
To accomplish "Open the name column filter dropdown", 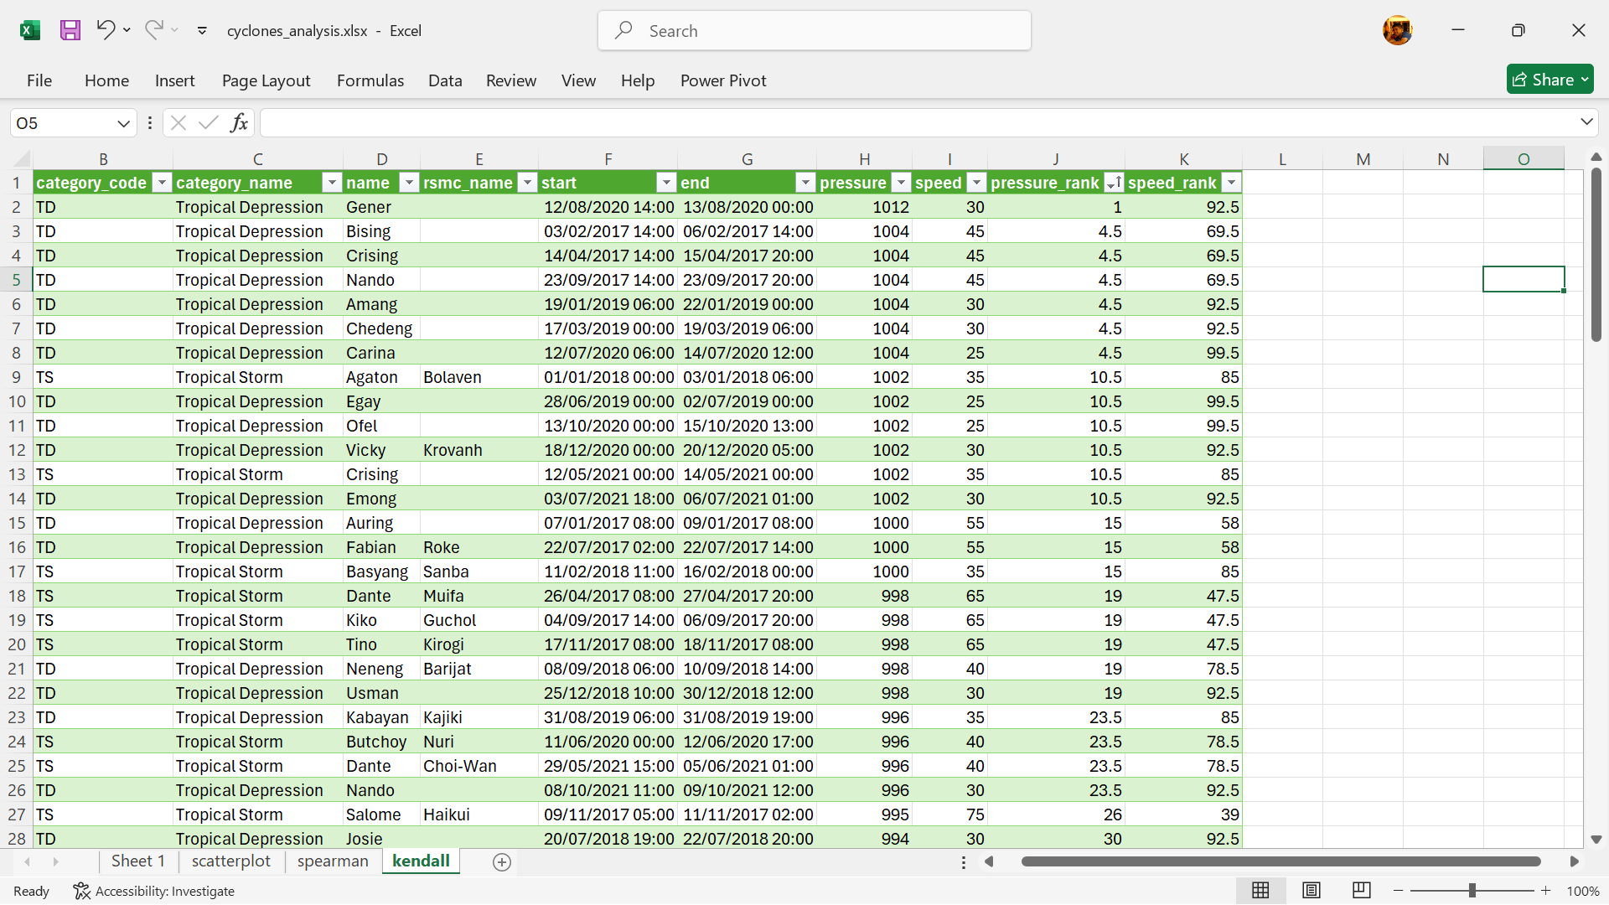I will point(409,183).
